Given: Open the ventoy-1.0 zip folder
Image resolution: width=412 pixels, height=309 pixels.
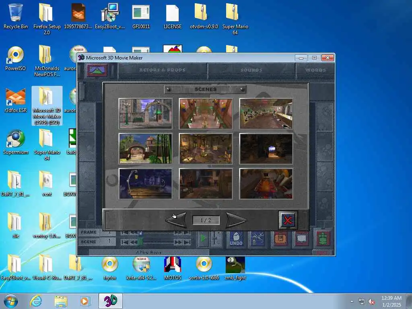Looking at the screenshot, I should coord(47,225).
